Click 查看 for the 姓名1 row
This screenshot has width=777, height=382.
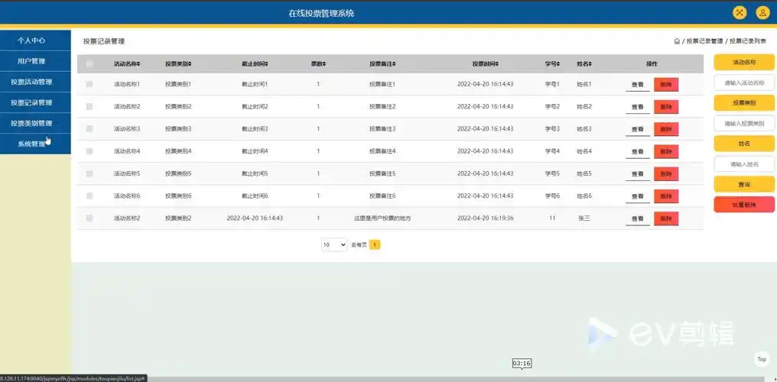tap(637, 85)
